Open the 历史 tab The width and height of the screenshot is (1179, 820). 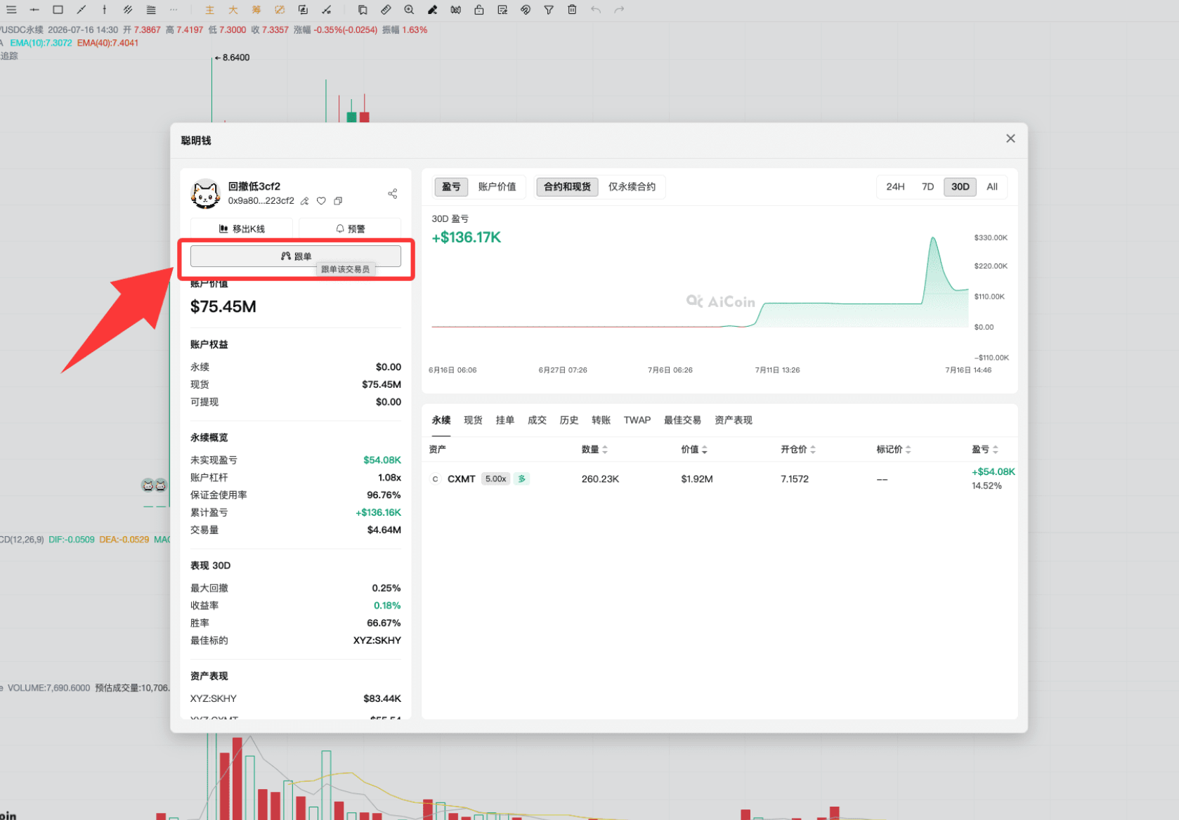pyautogui.click(x=569, y=420)
